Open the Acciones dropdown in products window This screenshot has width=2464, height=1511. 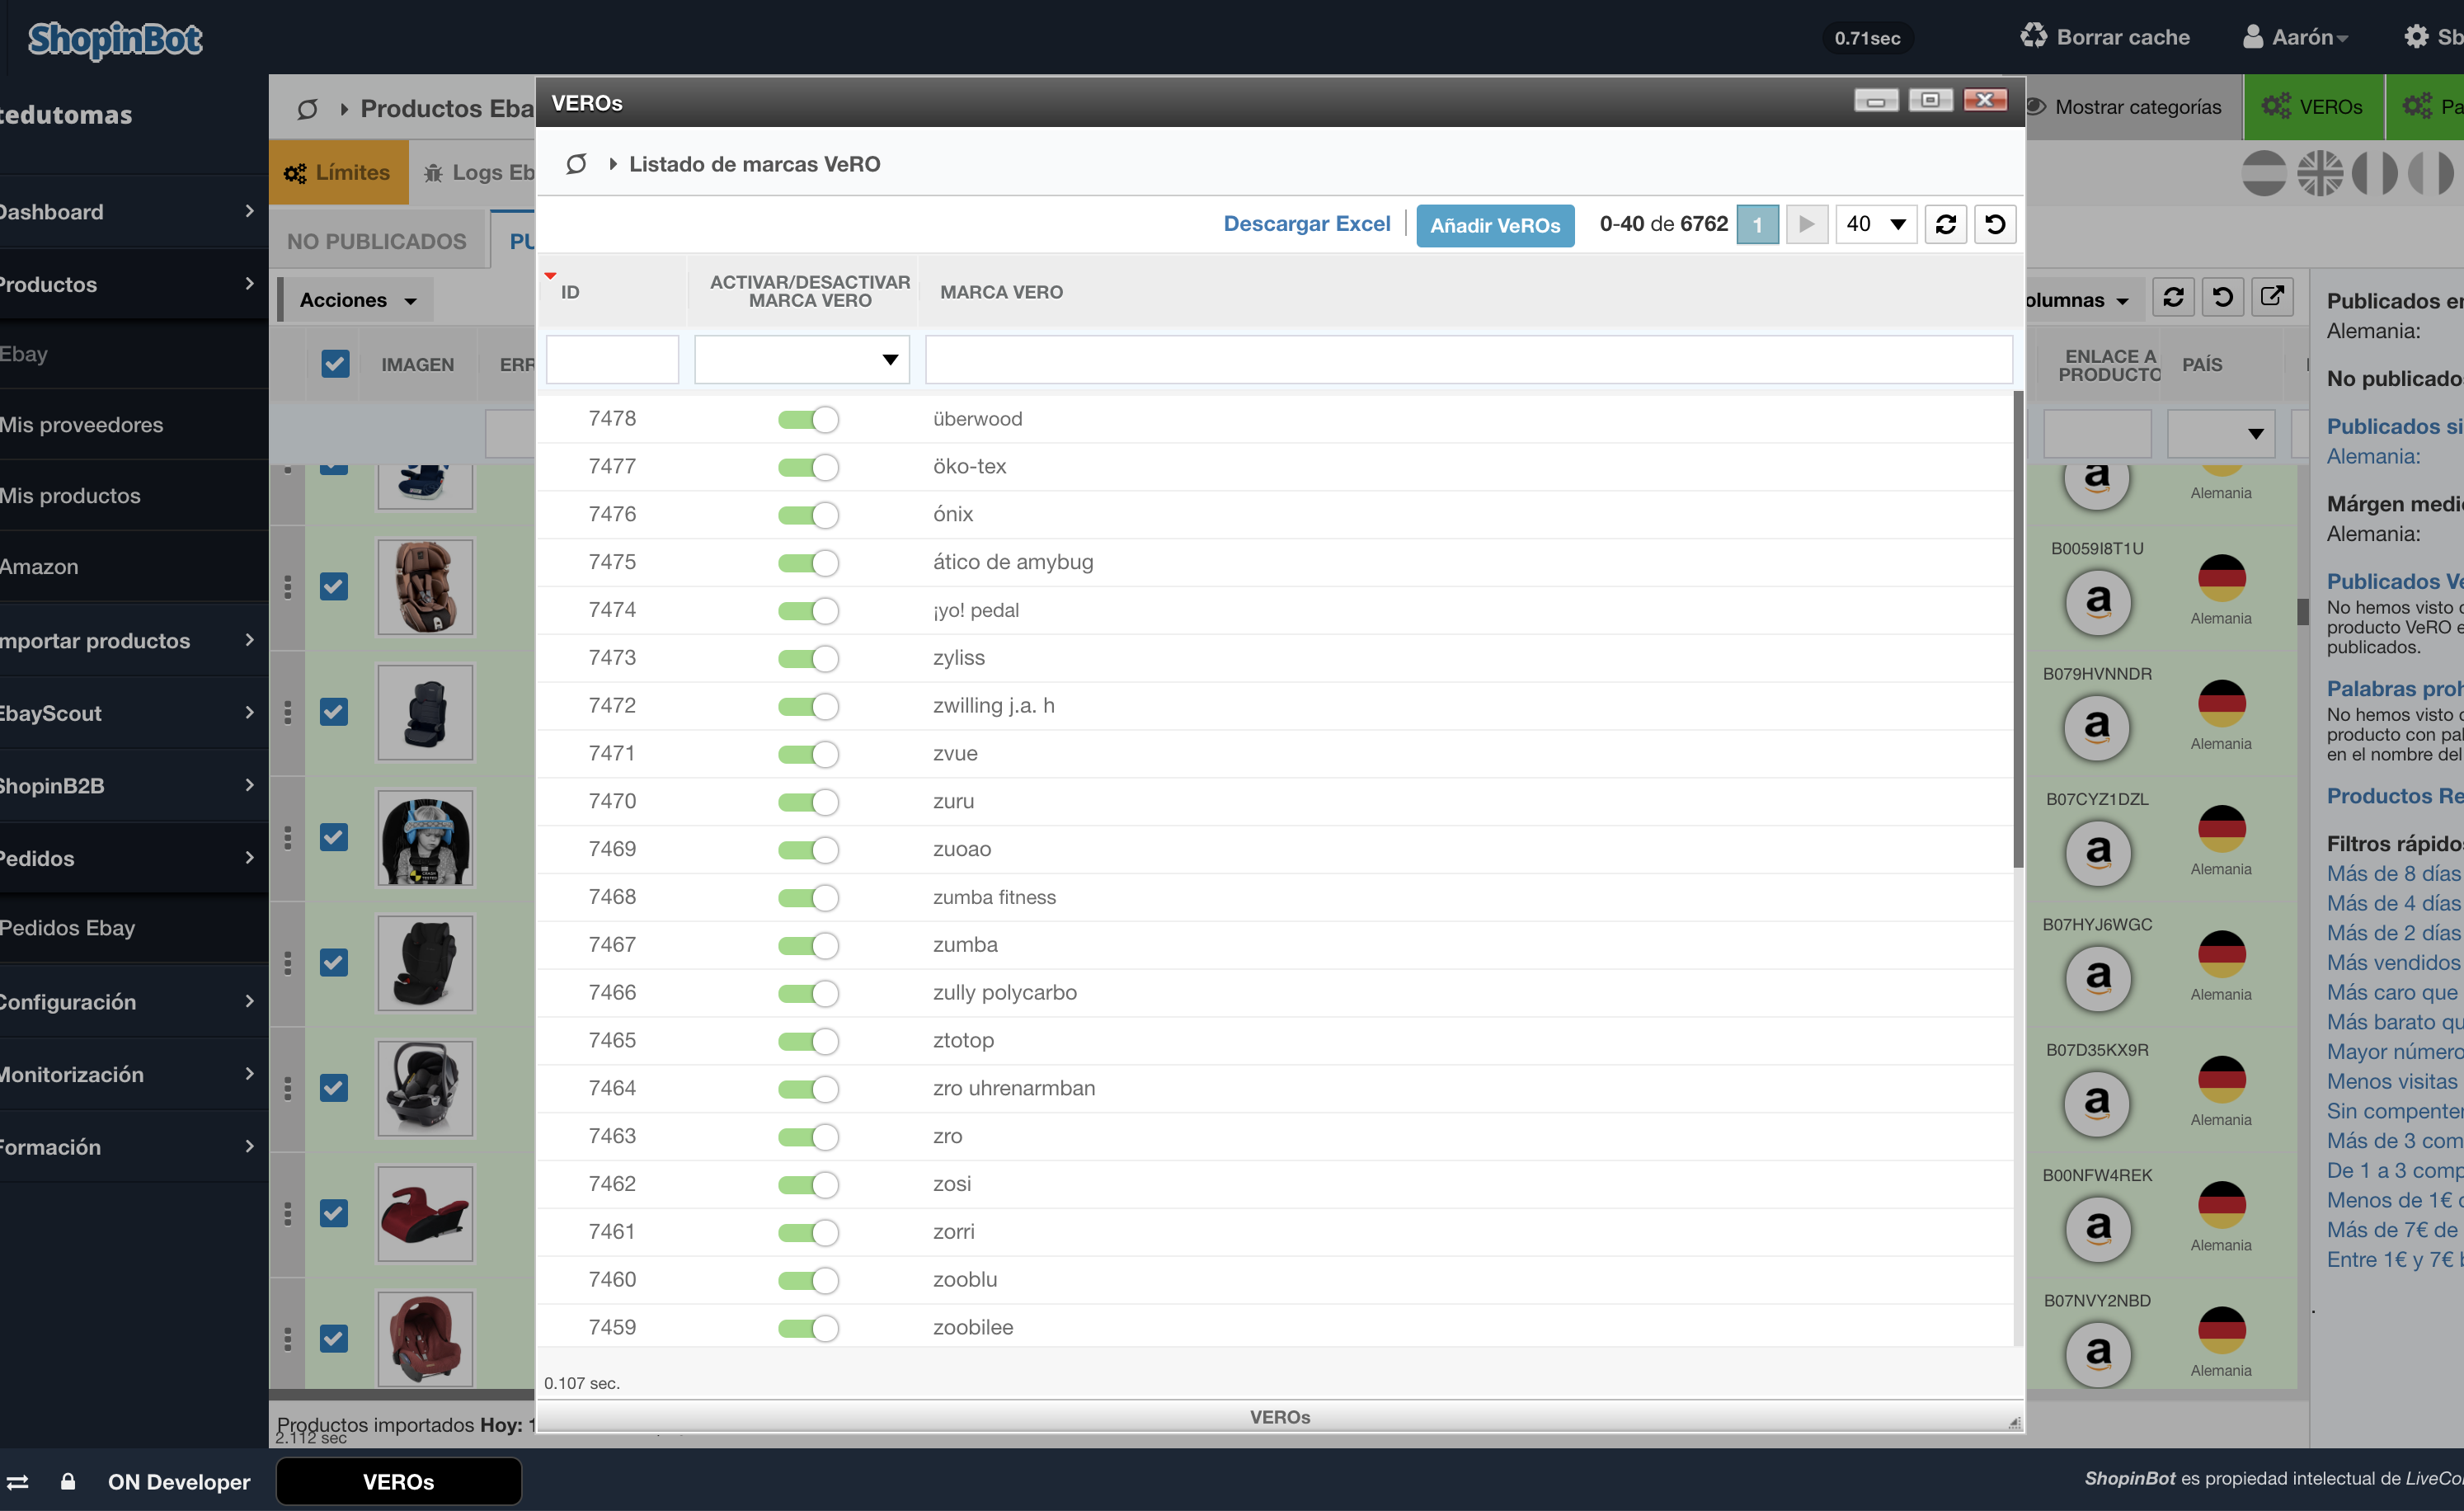click(x=357, y=300)
